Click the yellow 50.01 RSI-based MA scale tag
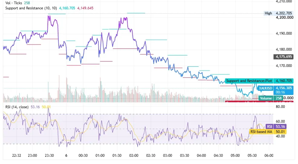This screenshot has height=164, width=298. [280, 132]
